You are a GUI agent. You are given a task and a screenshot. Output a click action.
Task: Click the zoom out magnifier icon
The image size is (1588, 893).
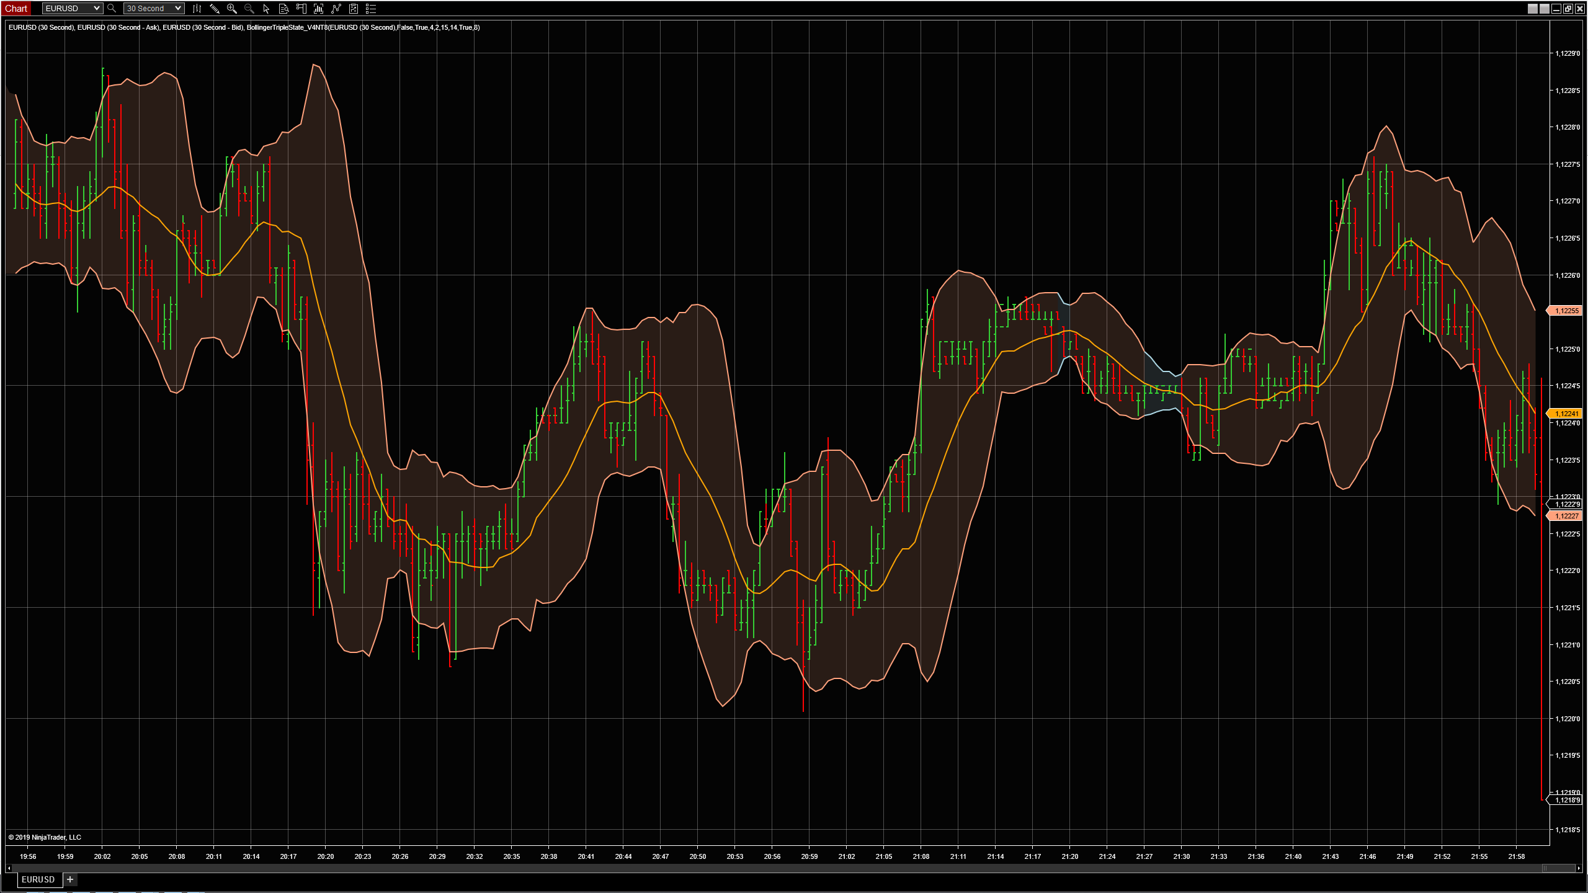click(x=249, y=9)
